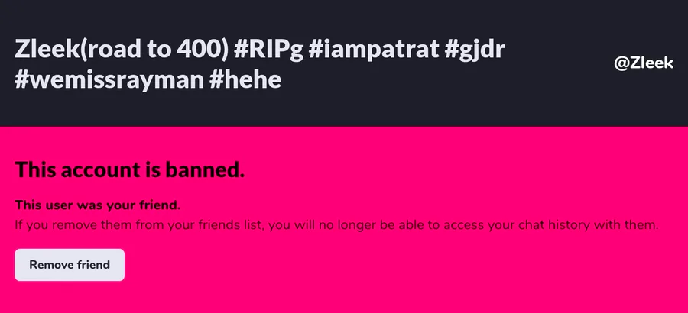
Task: Click the "This account is banned." heading
Action: pos(130,169)
